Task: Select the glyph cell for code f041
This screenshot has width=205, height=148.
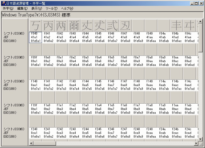Action: (48, 26)
